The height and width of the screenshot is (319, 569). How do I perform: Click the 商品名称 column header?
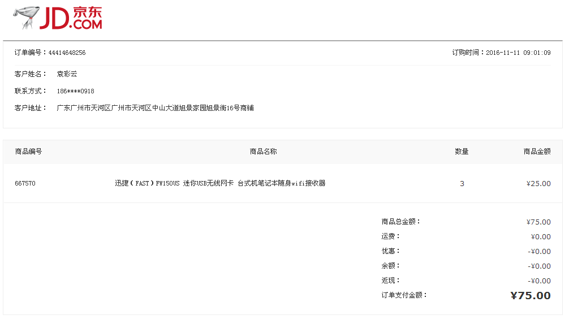tap(263, 152)
